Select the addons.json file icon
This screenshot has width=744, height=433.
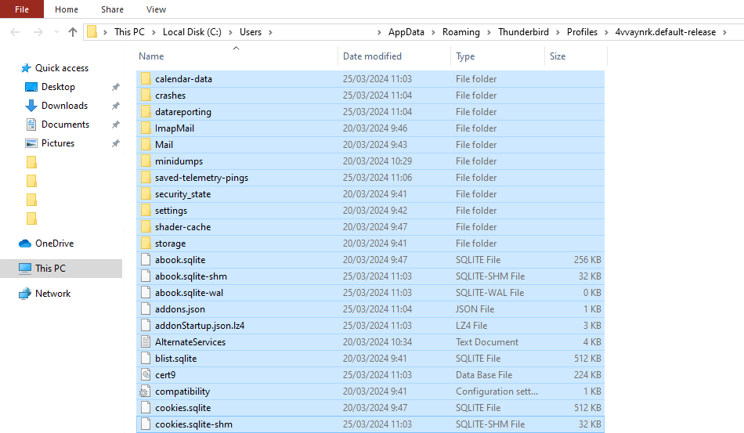(146, 309)
